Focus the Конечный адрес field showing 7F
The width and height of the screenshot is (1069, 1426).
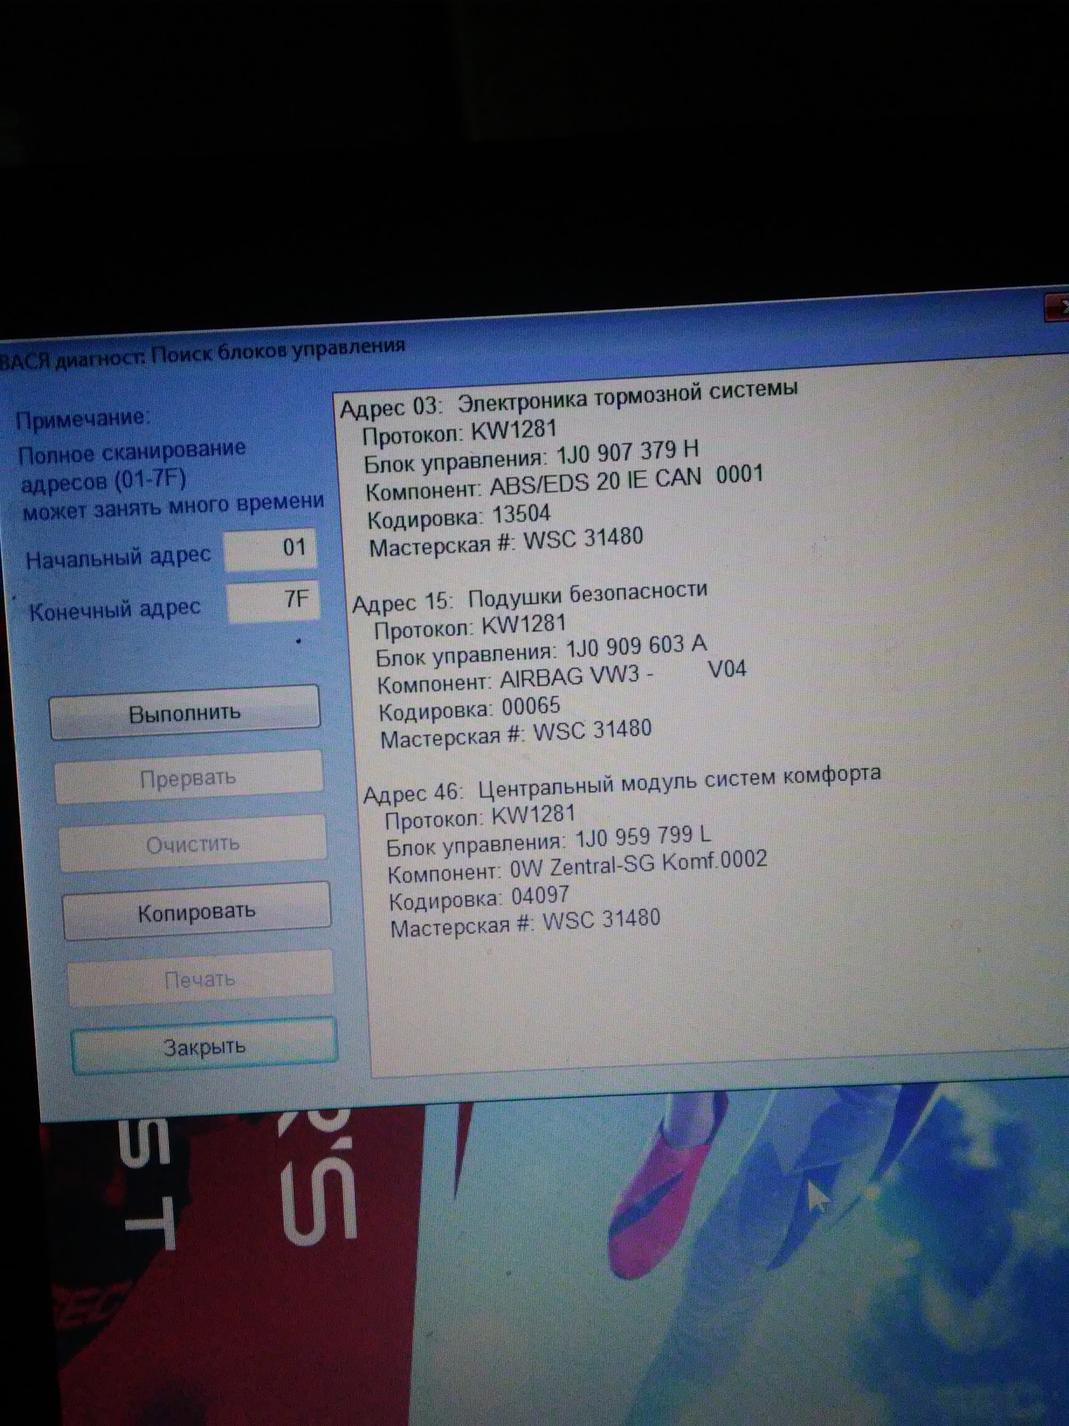coord(273,600)
